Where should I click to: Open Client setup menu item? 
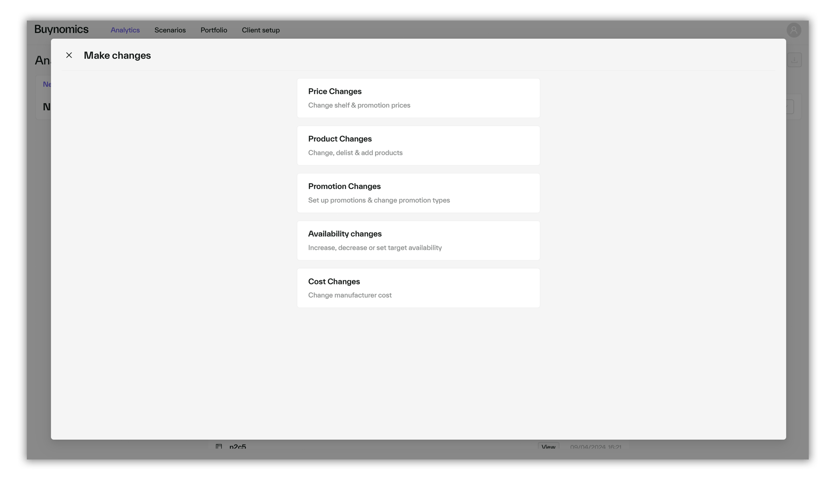261,30
